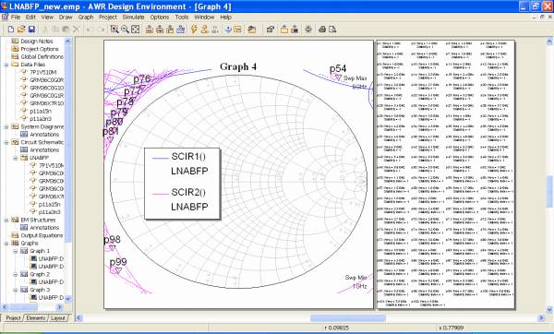Click the SCIR2() legend entry

point(188,193)
